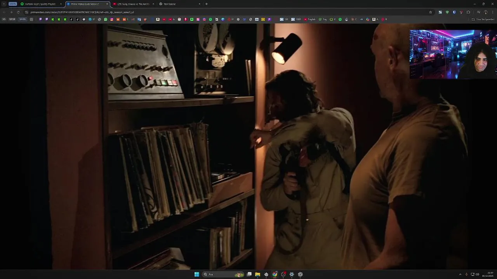Open the Bitwarden shield extension

pyautogui.click(x=455, y=12)
